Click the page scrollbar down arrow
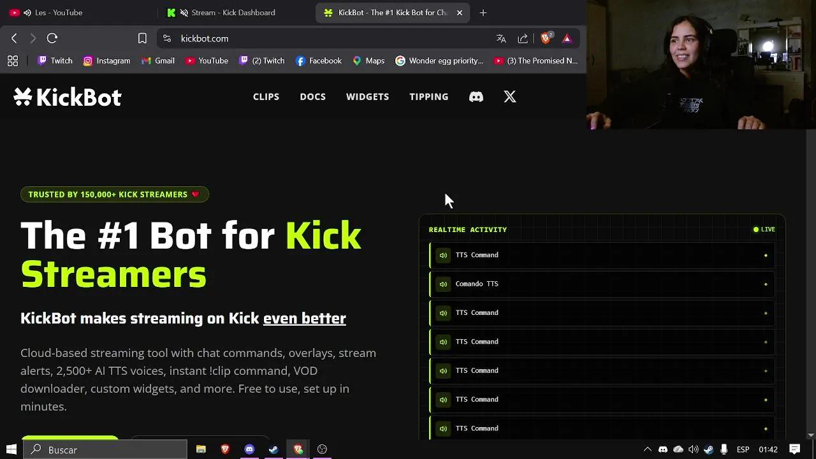 810,435
